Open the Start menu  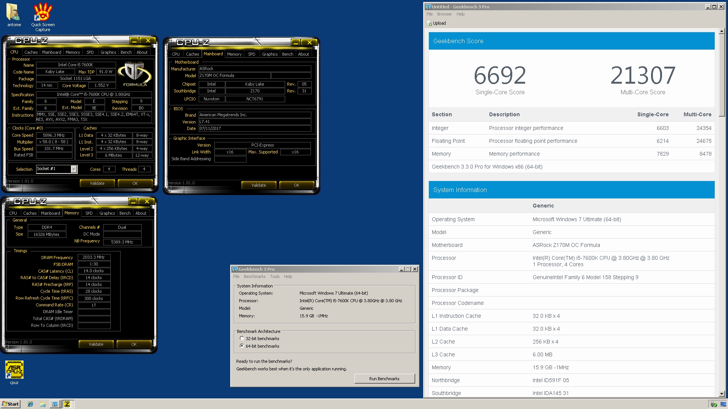click(x=10, y=404)
